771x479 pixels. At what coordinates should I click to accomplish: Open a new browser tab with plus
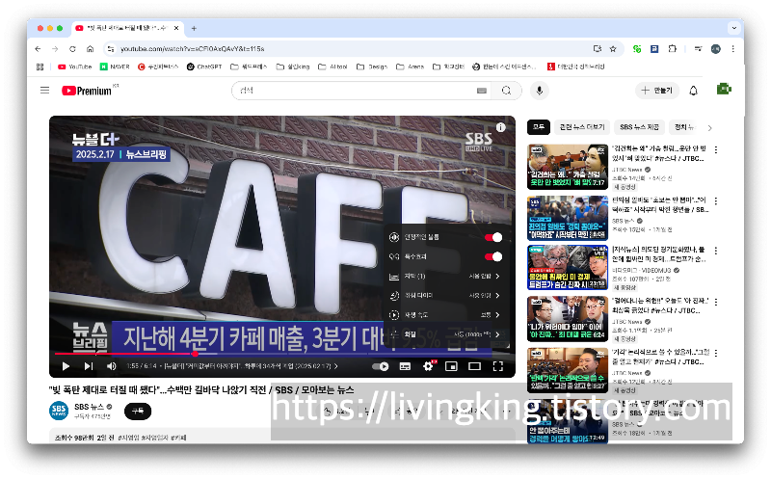pos(194,29)
